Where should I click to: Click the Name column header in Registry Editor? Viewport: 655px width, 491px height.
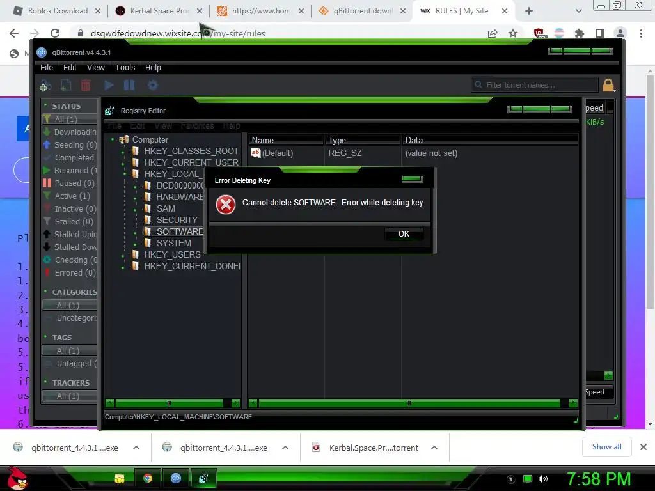click(x=286, y=140)
